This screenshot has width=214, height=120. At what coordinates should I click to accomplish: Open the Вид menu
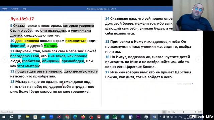24,9
